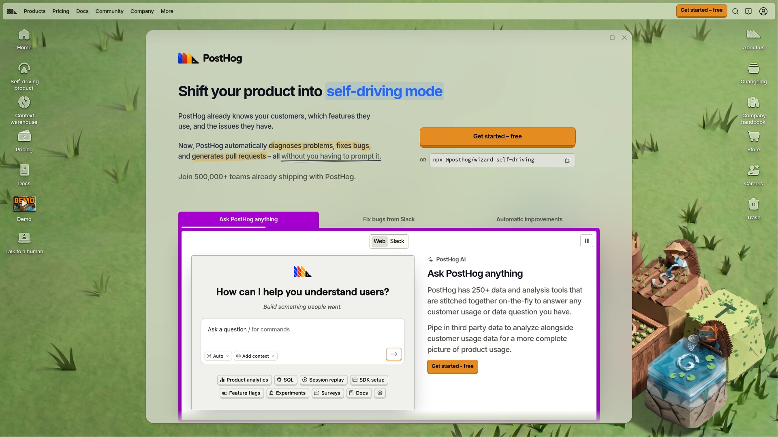Click the Docs chip below the prompt

pos(359,393)
